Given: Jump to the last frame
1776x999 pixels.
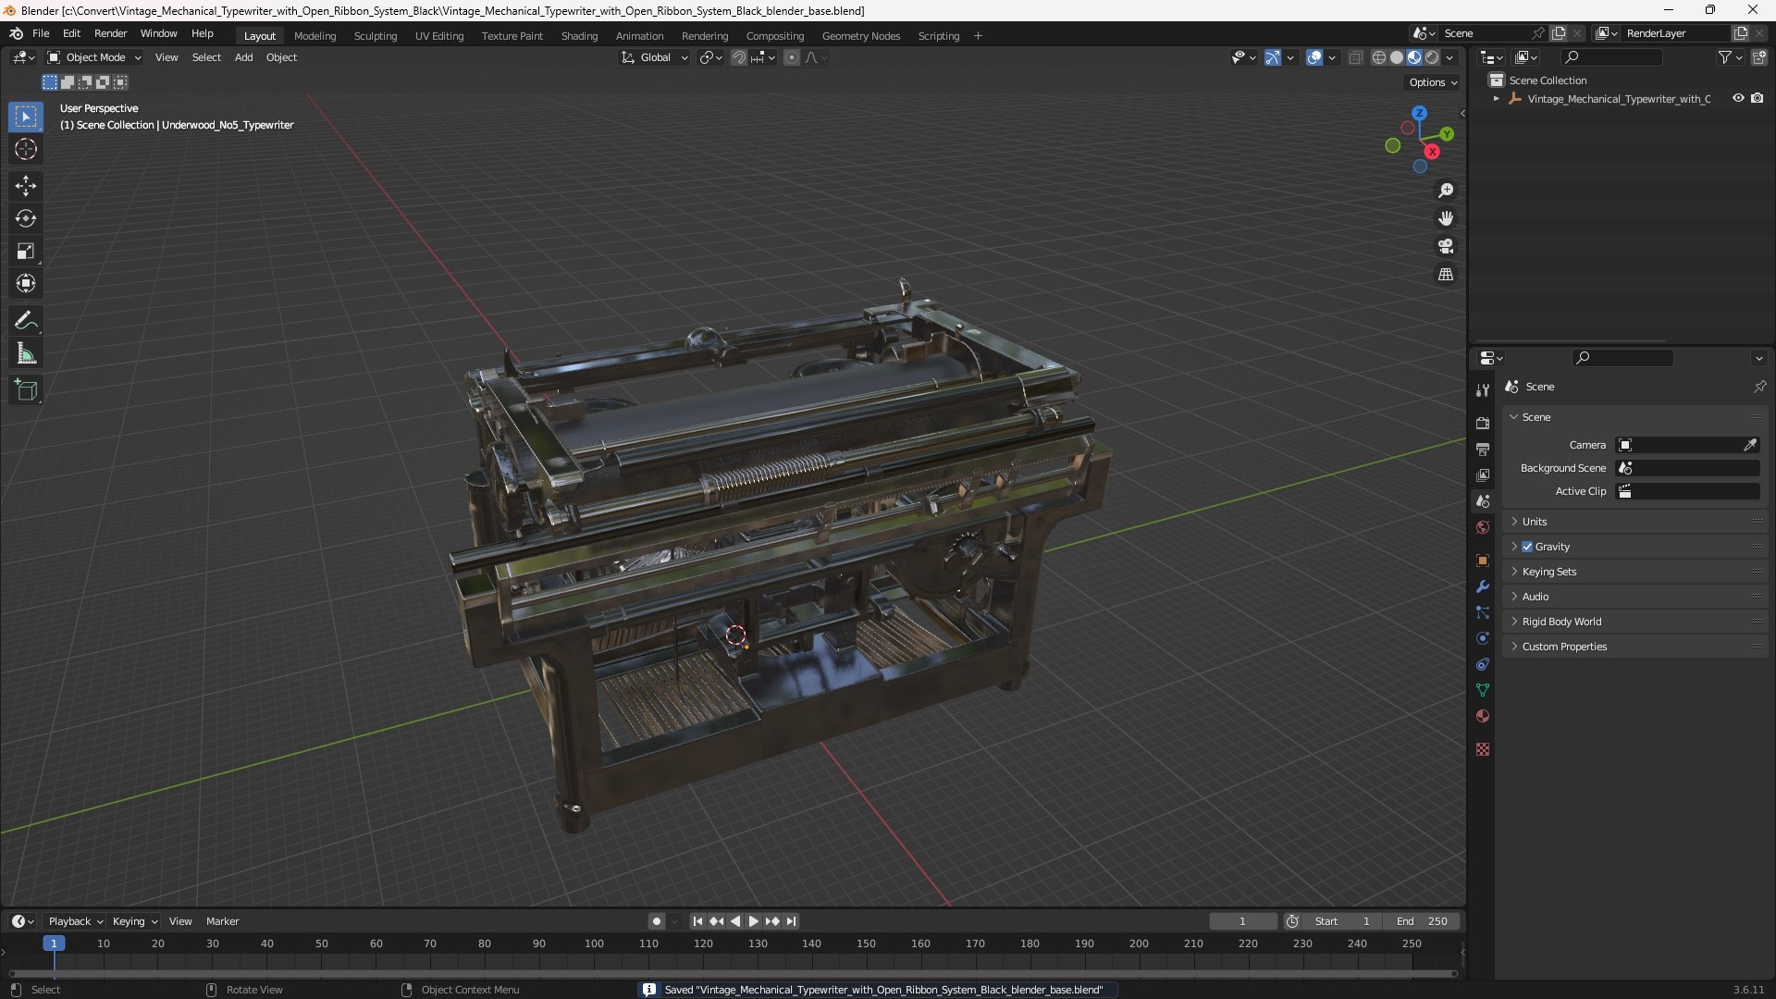Looking at the screenshot, I should pyautogui.click(x=791, y=921).
